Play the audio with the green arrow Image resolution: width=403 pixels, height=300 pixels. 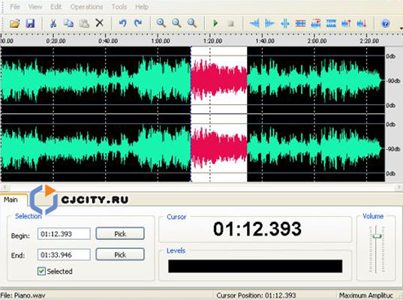[215, 23]
